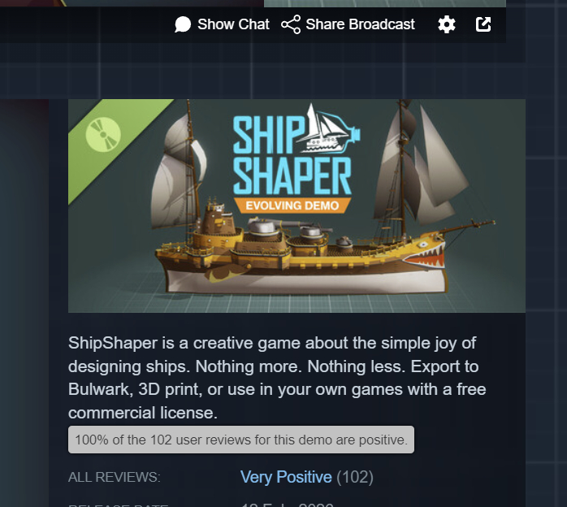Open the Very Positive reviews link
Image resolution: width=567 pixels, height=507 pixels.
point(286,477)
